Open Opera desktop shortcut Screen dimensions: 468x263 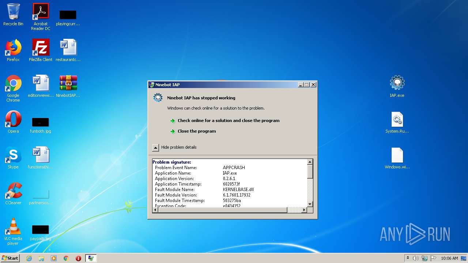[x=13, y=122]
